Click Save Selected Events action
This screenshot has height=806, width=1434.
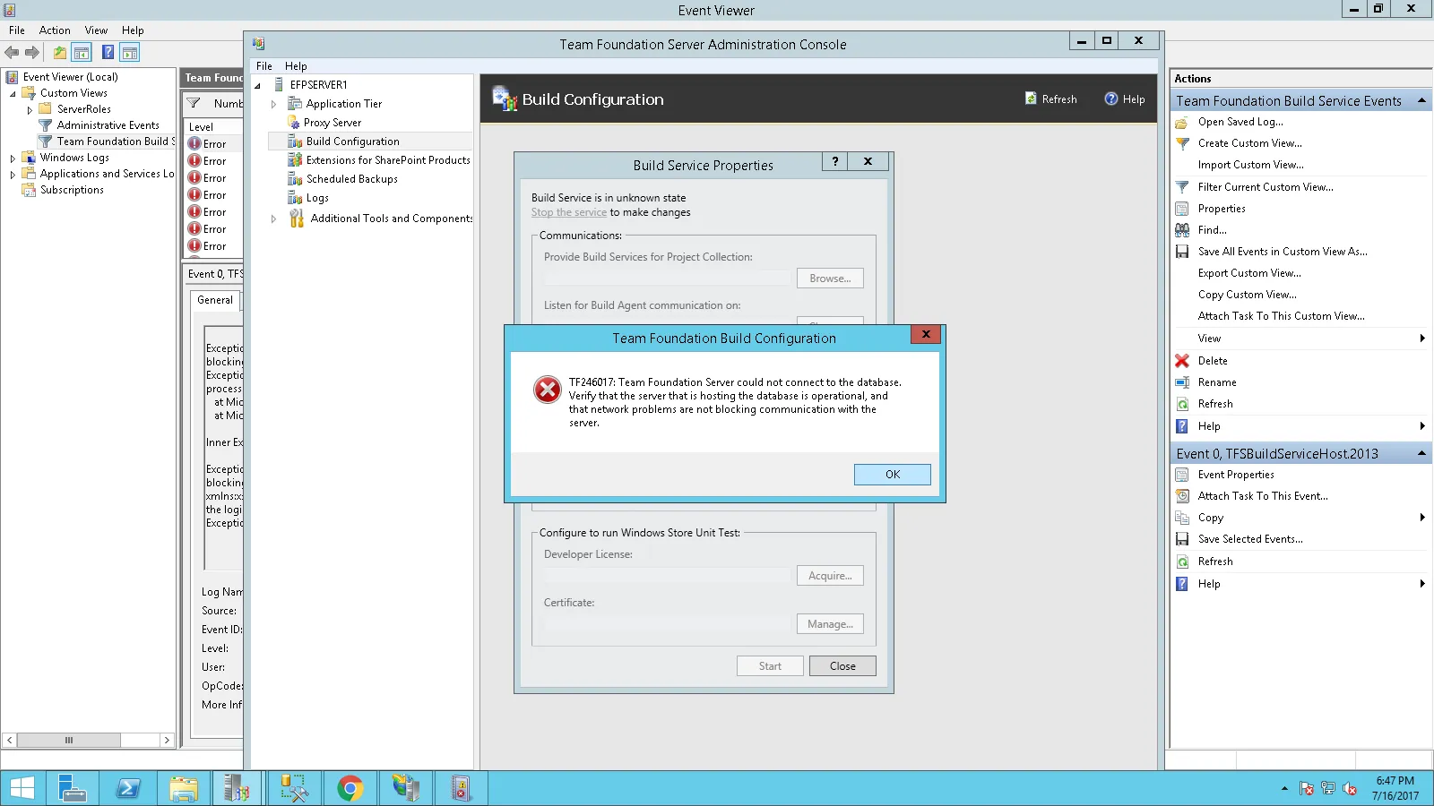pyautogui.click(x=1250, y=539)
